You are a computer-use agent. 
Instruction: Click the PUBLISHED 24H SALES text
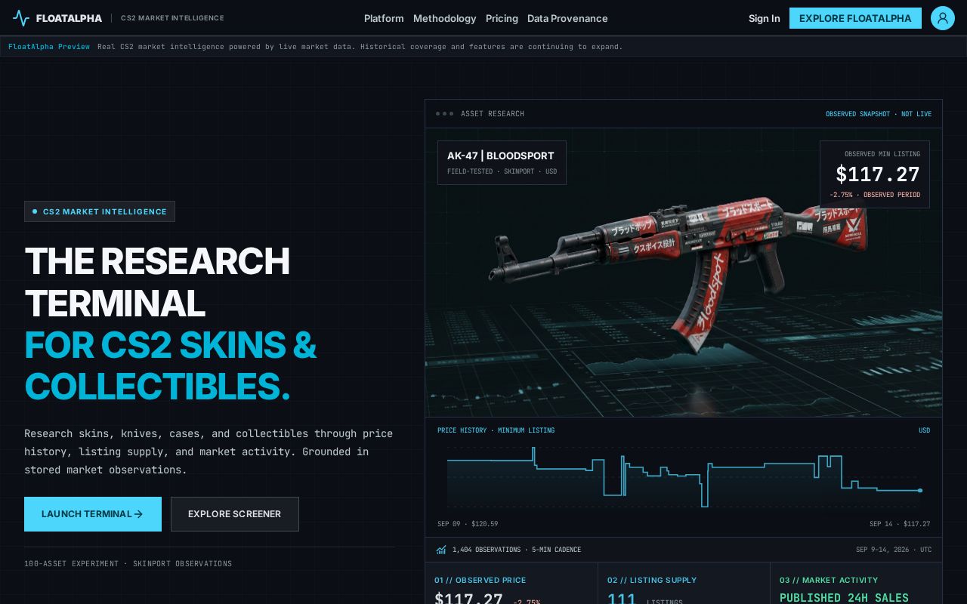pos(844,598)
